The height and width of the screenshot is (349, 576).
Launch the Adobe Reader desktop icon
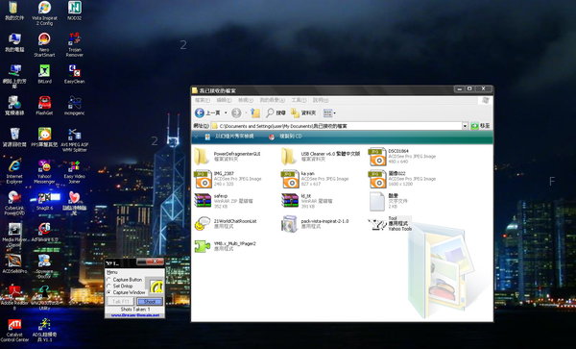pos(14,297)
